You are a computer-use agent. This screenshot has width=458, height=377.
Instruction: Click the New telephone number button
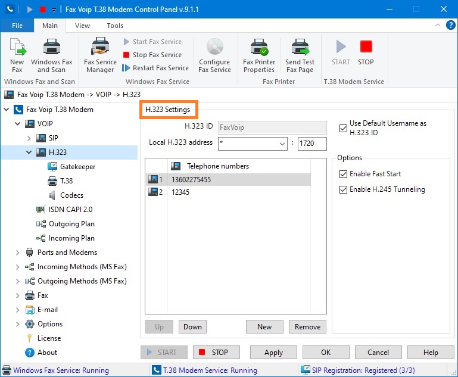(264, 327)
